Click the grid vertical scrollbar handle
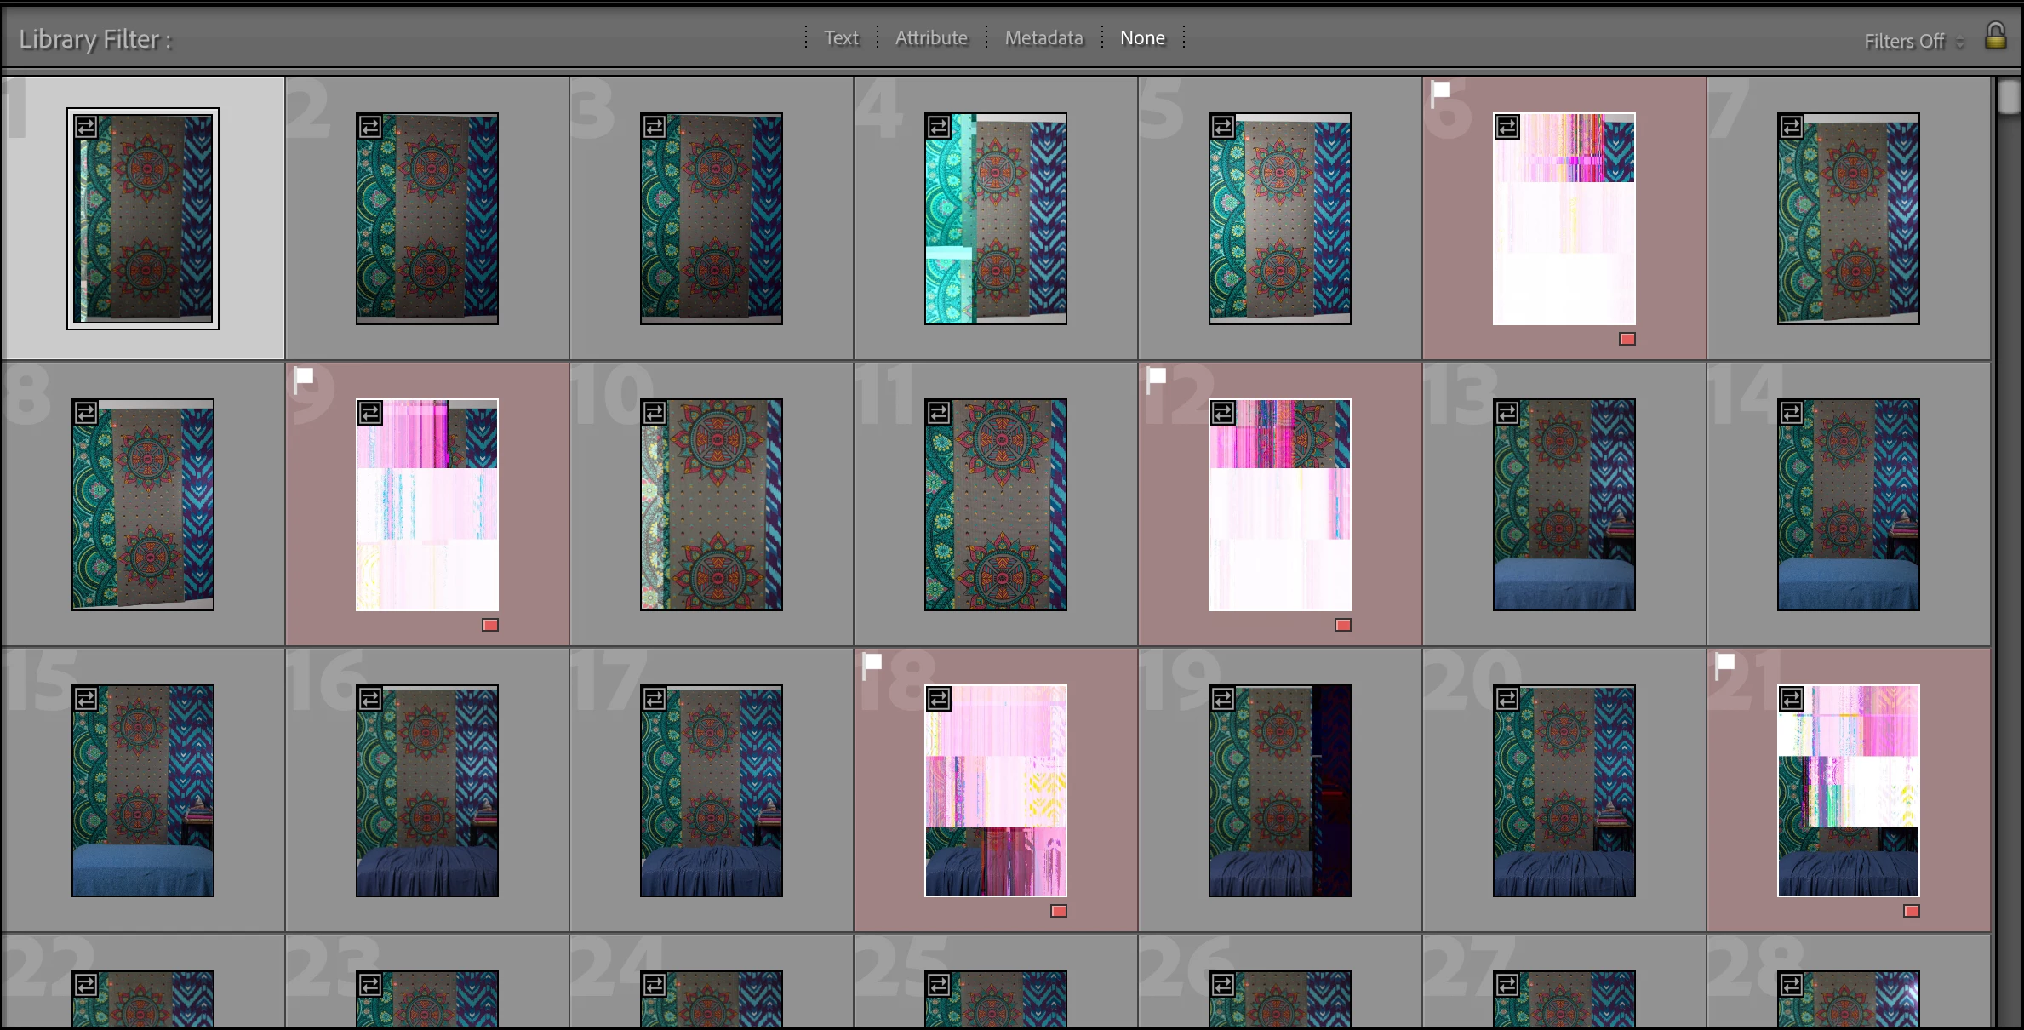This screenshot has width=2024, height=1030. [2009, 95]
